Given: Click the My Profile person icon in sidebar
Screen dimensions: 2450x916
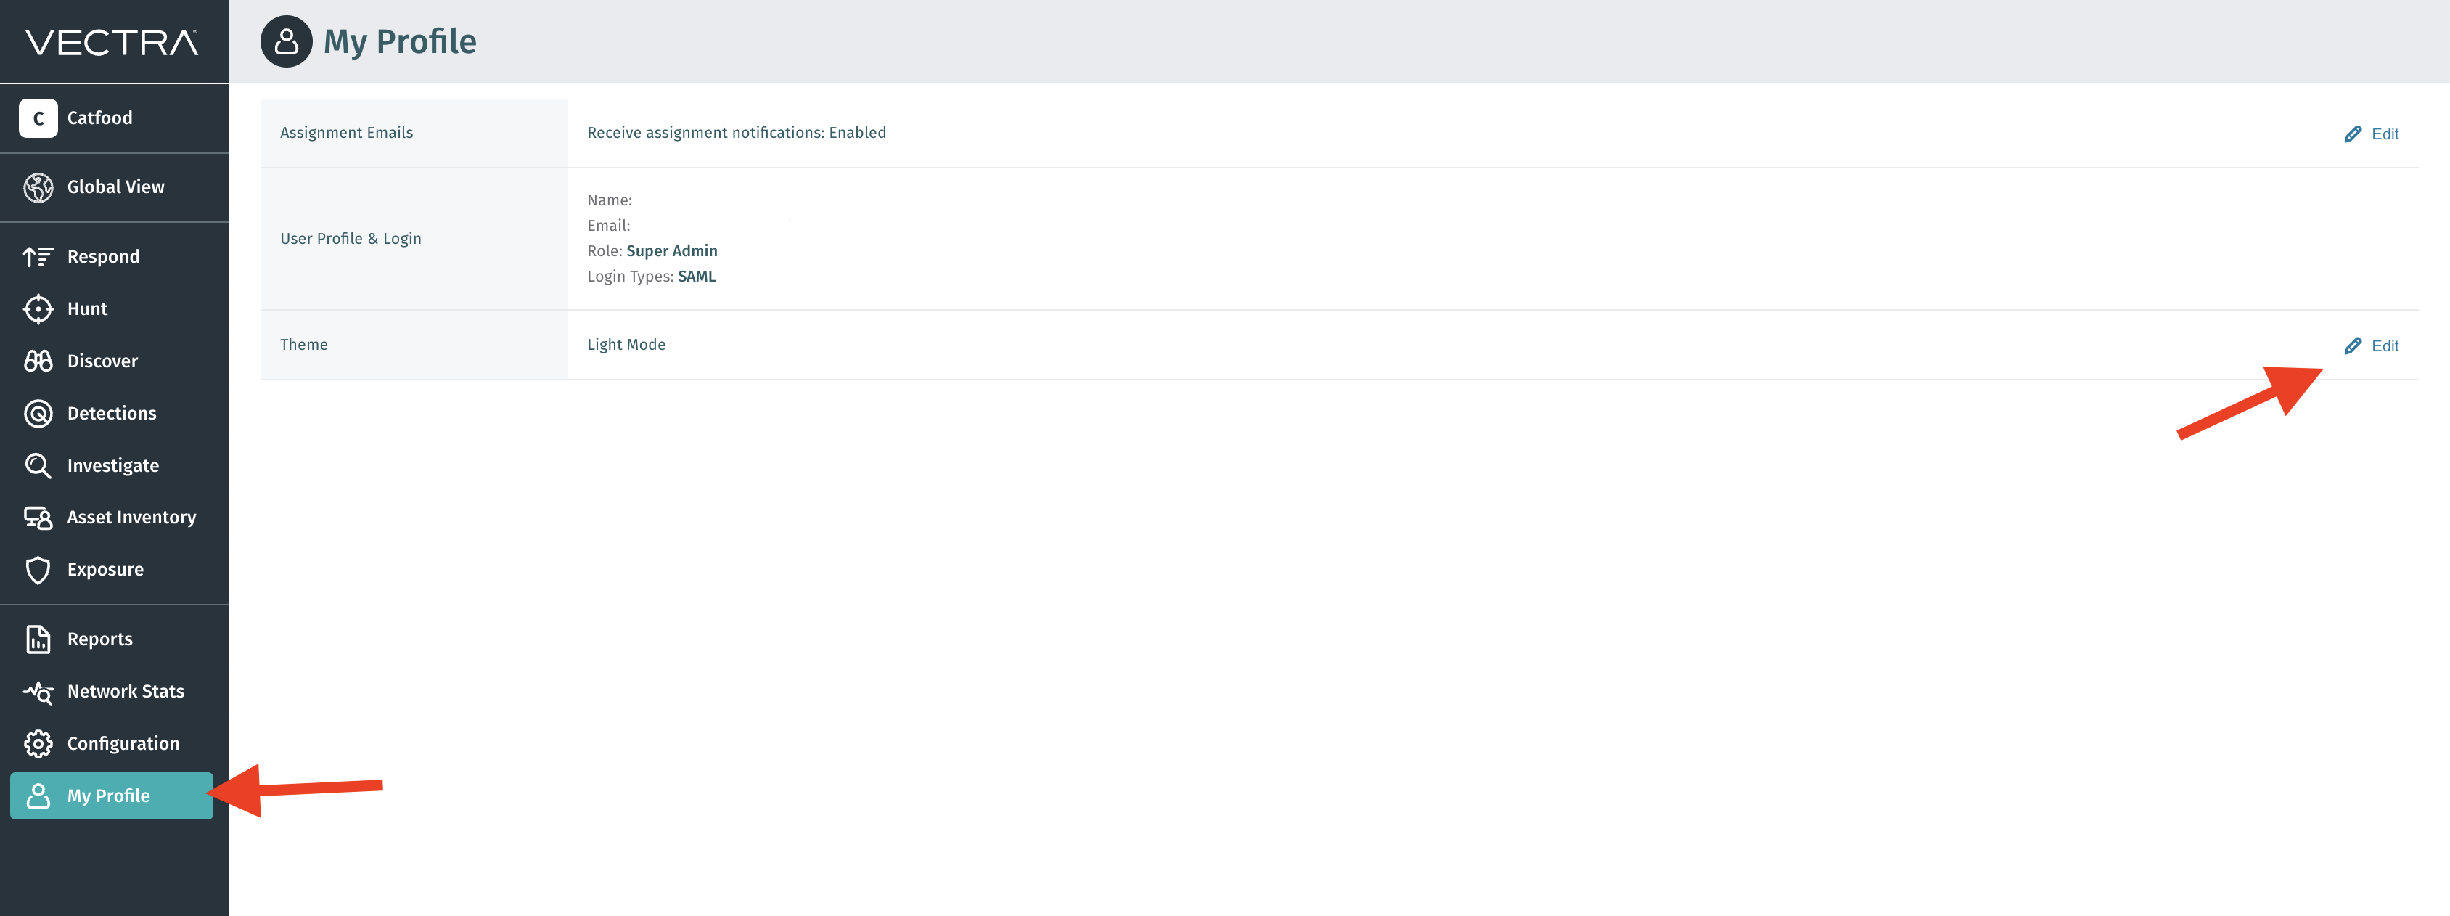Looking at the screenshot, I should click(38, 796).
